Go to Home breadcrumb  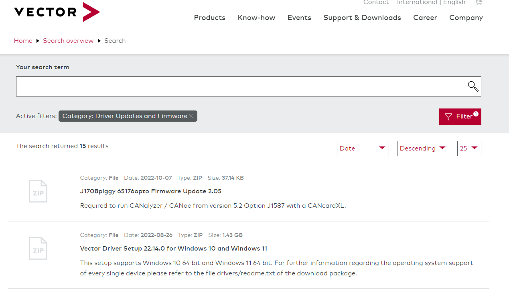pyautogui.click(x=23, y=41)
